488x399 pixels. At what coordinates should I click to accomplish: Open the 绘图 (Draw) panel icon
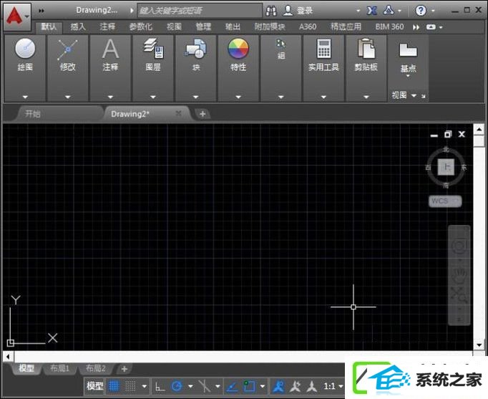click(25, 49)
